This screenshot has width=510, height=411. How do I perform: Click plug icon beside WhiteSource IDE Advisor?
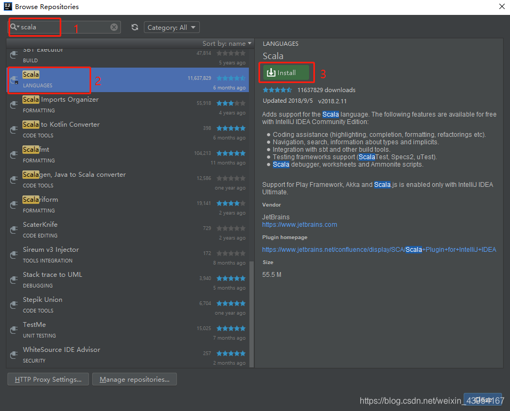tap(14, 355)
